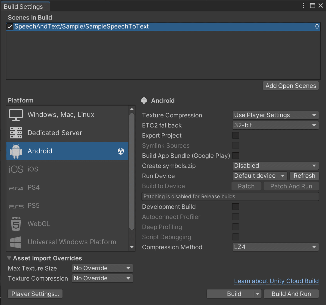Click the Patch And Run button

[291, 186]
